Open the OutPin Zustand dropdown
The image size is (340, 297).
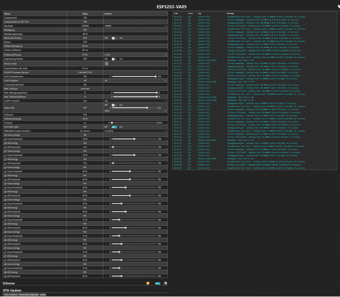[135, 101]
